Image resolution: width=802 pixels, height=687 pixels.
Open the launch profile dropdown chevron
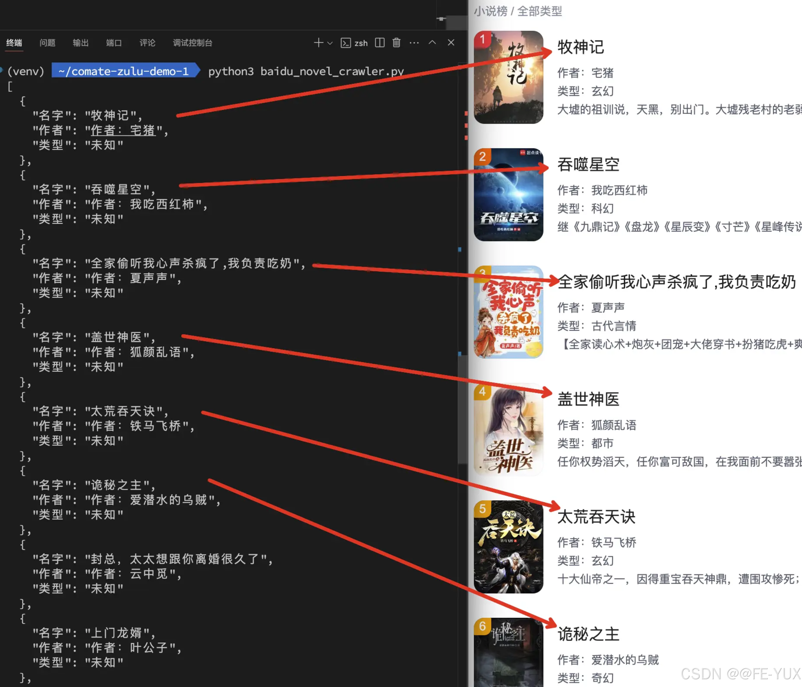(x=330, y=43)
